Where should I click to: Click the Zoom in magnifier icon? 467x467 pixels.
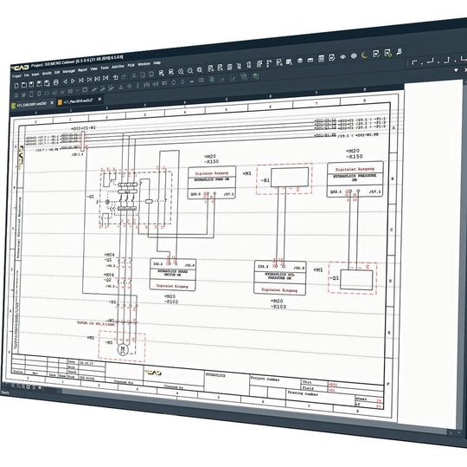[181, 71]
